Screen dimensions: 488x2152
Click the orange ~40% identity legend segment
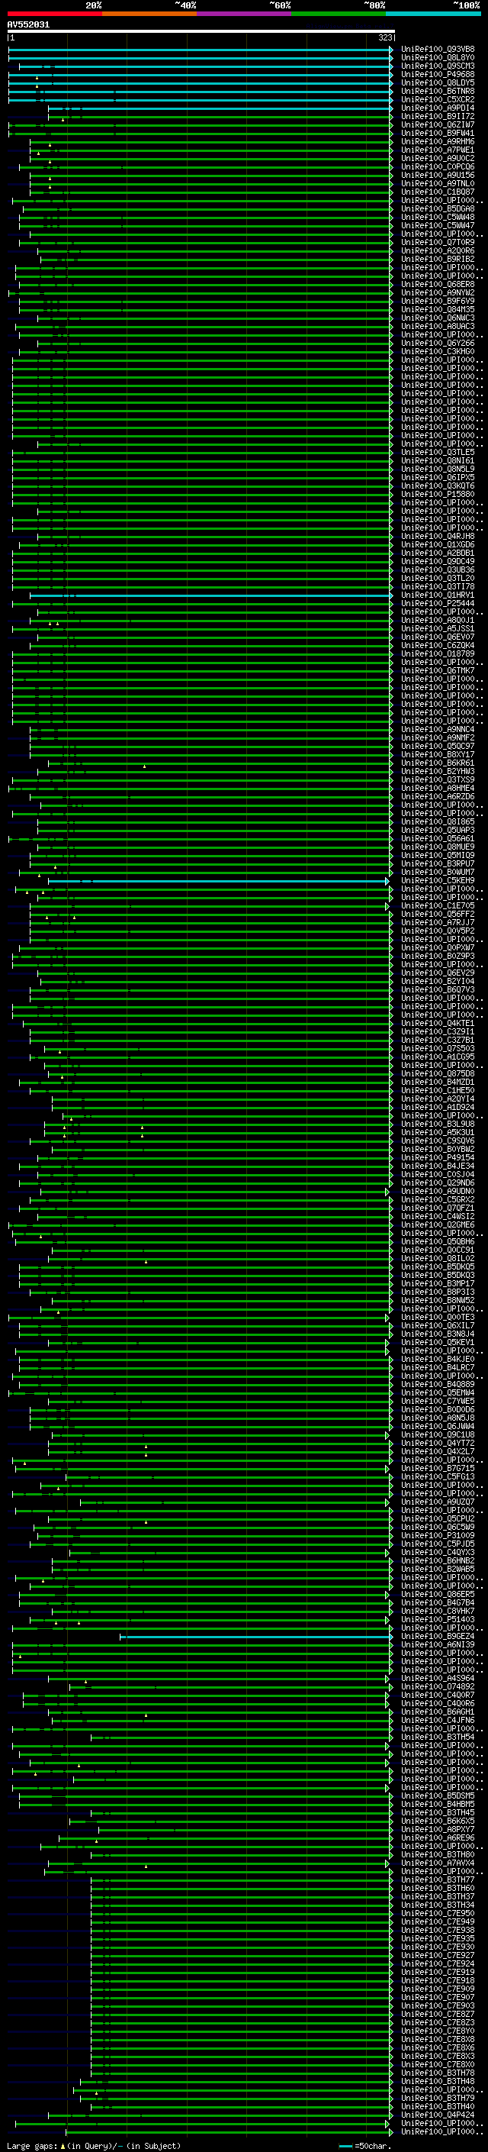tap(149, 14)
